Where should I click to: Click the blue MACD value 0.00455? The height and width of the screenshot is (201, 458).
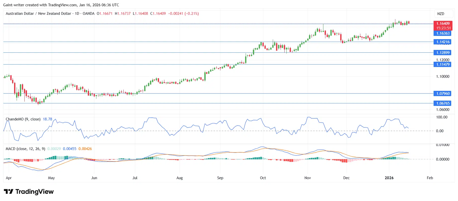click(69, 149)
